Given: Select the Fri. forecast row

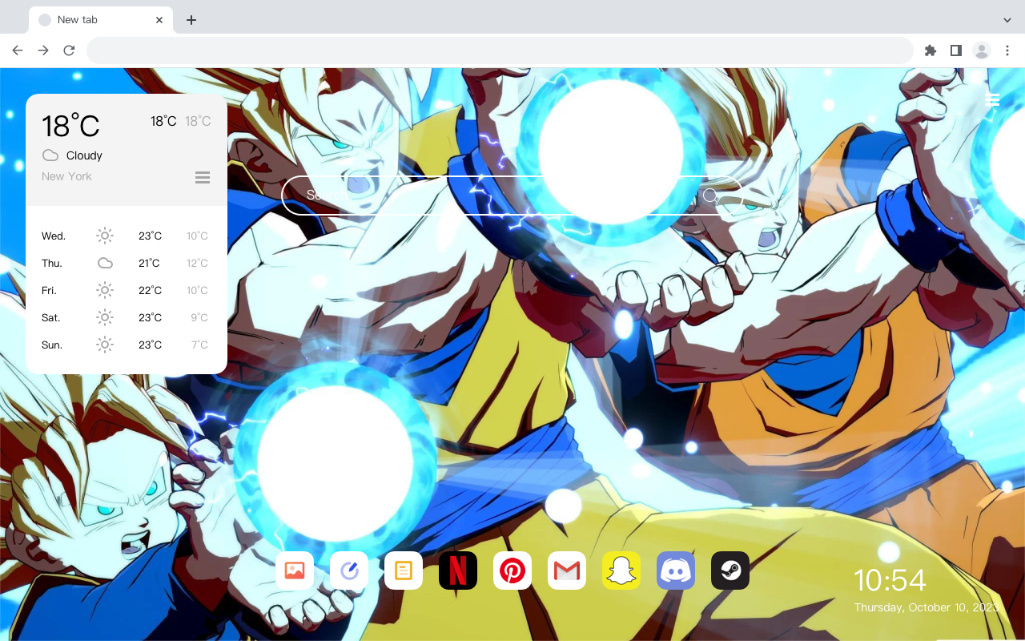Looking at the screenshot, I should coord(126,290).
